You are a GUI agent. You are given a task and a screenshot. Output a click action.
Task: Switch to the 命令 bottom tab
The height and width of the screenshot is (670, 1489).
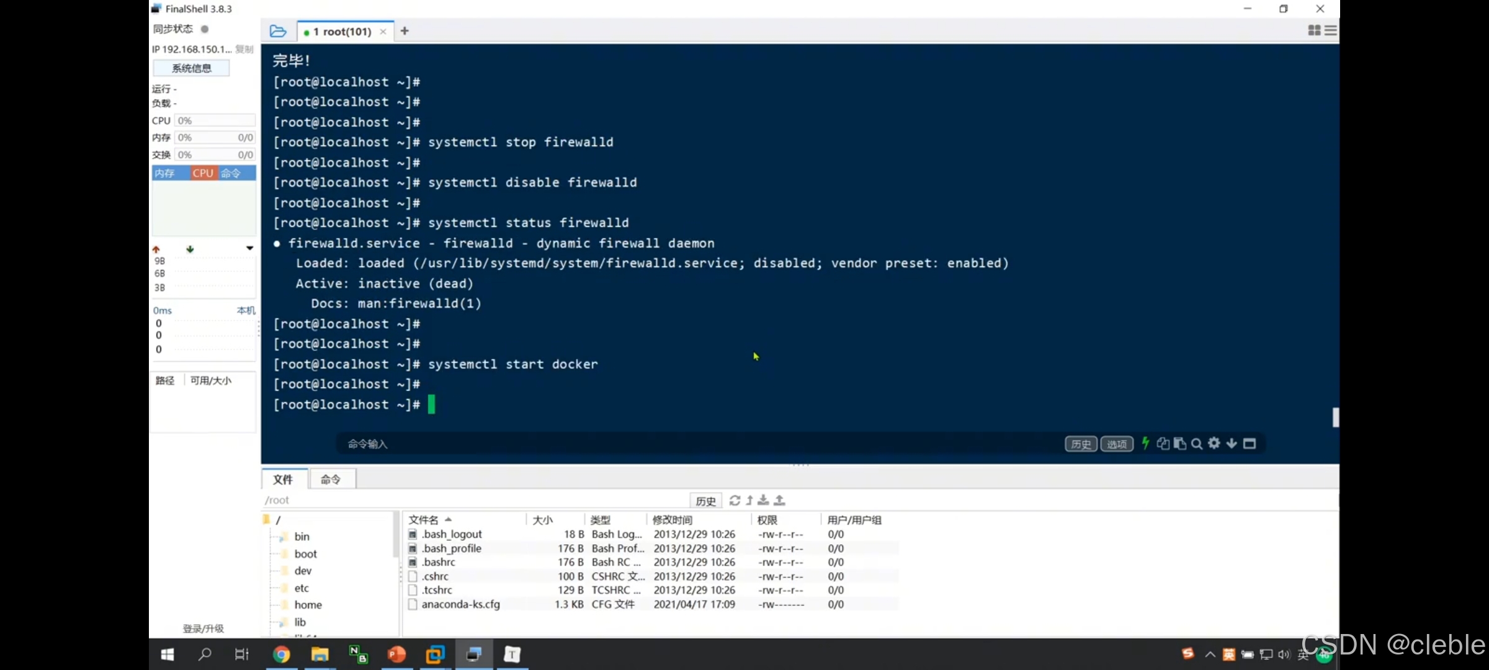coord(331,479)
